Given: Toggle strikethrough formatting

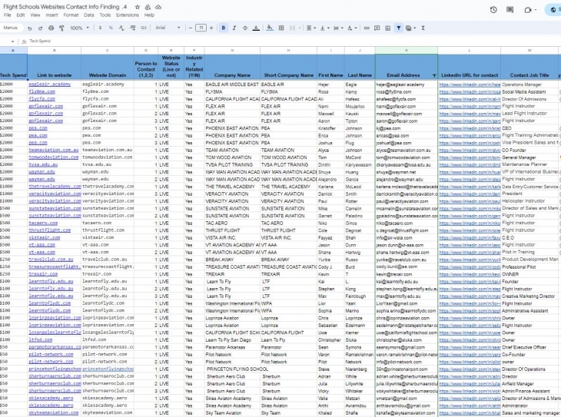Looking at the screenshot, I should pos(245,28).
